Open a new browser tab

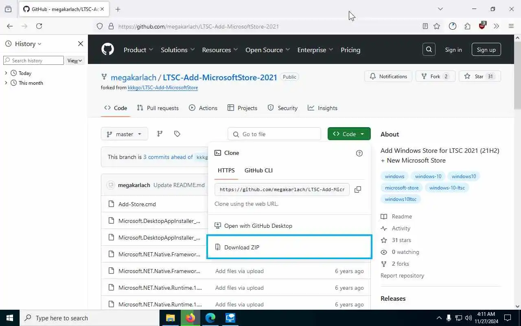pos(118,9)
